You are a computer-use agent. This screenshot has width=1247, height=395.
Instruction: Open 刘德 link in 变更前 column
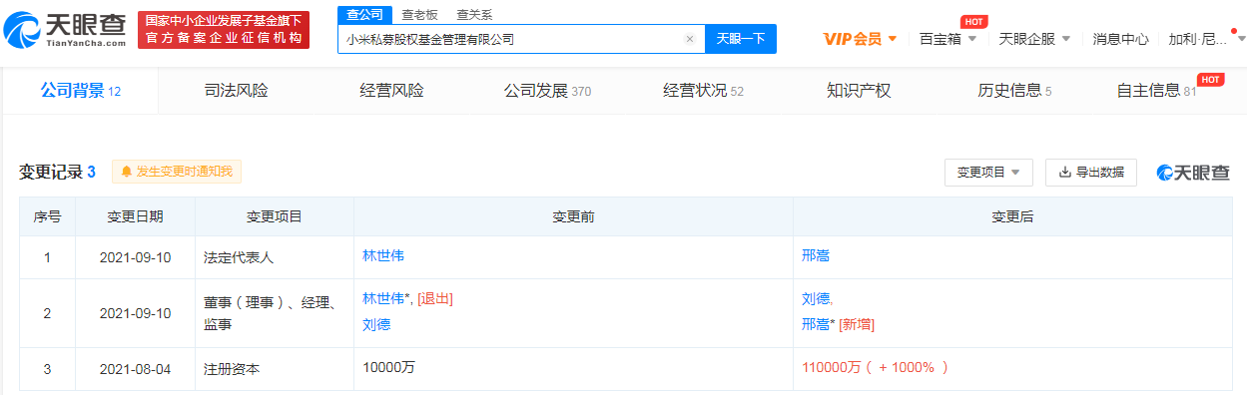[376, 324]
